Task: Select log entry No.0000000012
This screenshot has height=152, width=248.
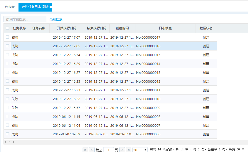Action: point(148,82)
